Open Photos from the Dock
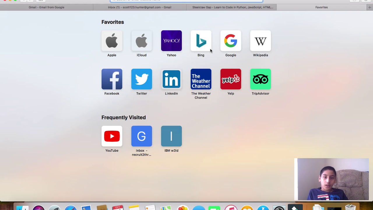 click(183, 208)
